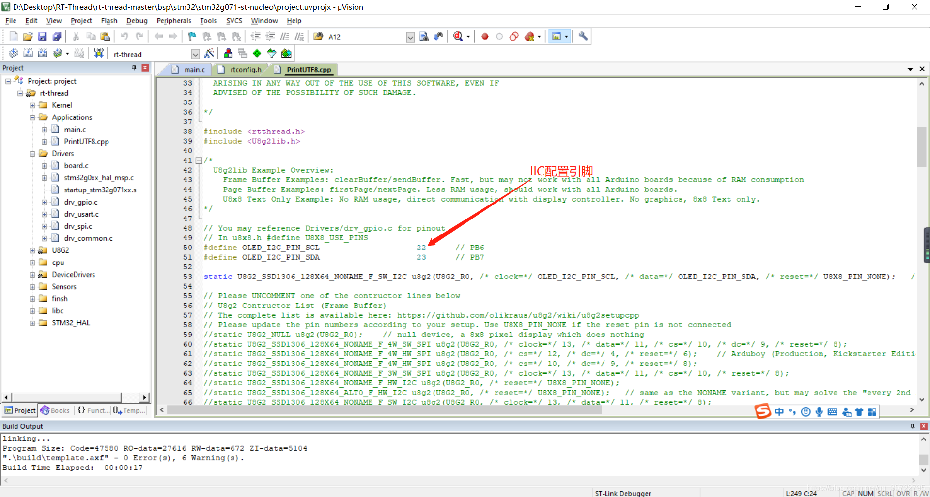This screenshot has width=930, height=497.
Task: Select startup_stm32g071xx.s in the tree
Action: click(100, 190)
